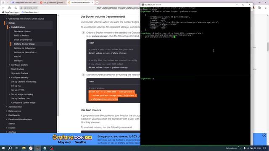Open 'Set up Grafana monitoring' page

coord(24,82)
